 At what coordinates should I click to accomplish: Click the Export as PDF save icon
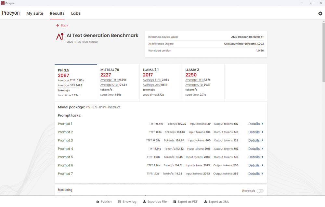click(175, 202)
